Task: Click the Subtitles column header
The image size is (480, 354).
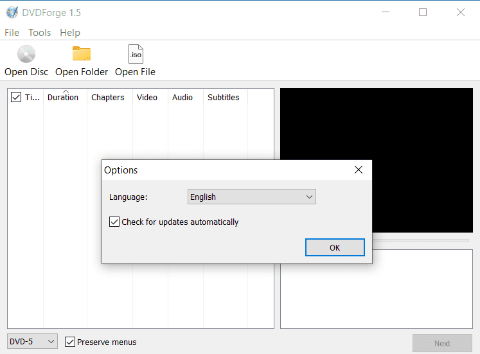Action: pyautogui.click(x=226, y=97)
